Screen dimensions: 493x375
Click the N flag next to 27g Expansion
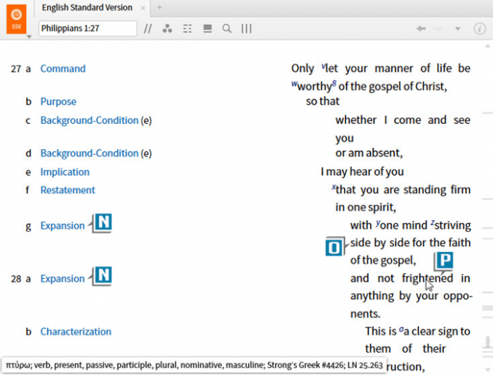click(x=103, y=222)
